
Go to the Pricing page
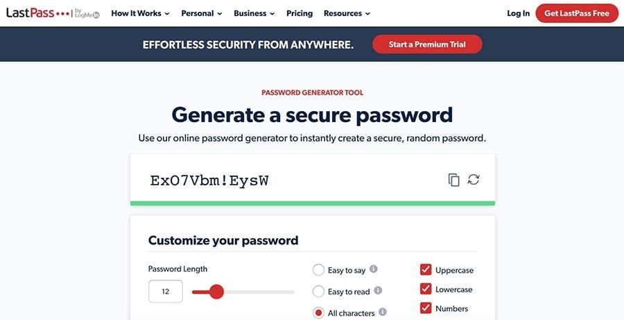point(299,13)
